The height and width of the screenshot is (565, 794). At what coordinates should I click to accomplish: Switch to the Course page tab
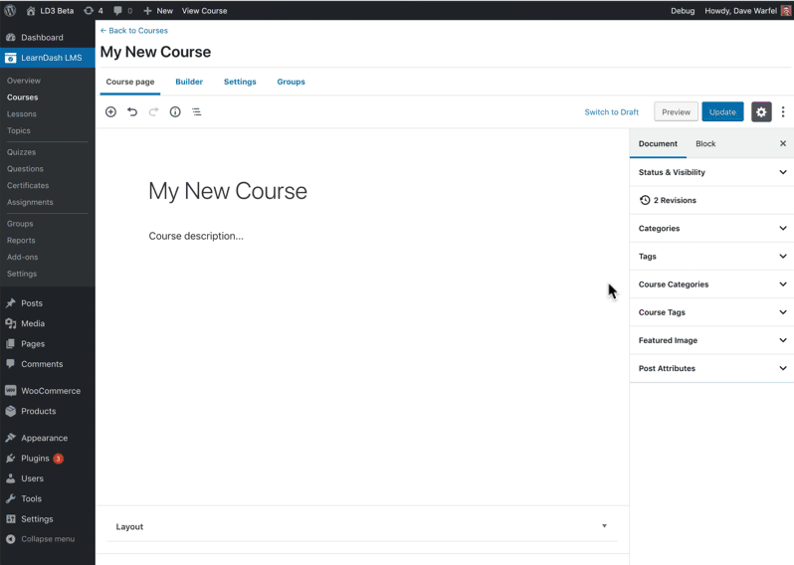click(130, 82)
